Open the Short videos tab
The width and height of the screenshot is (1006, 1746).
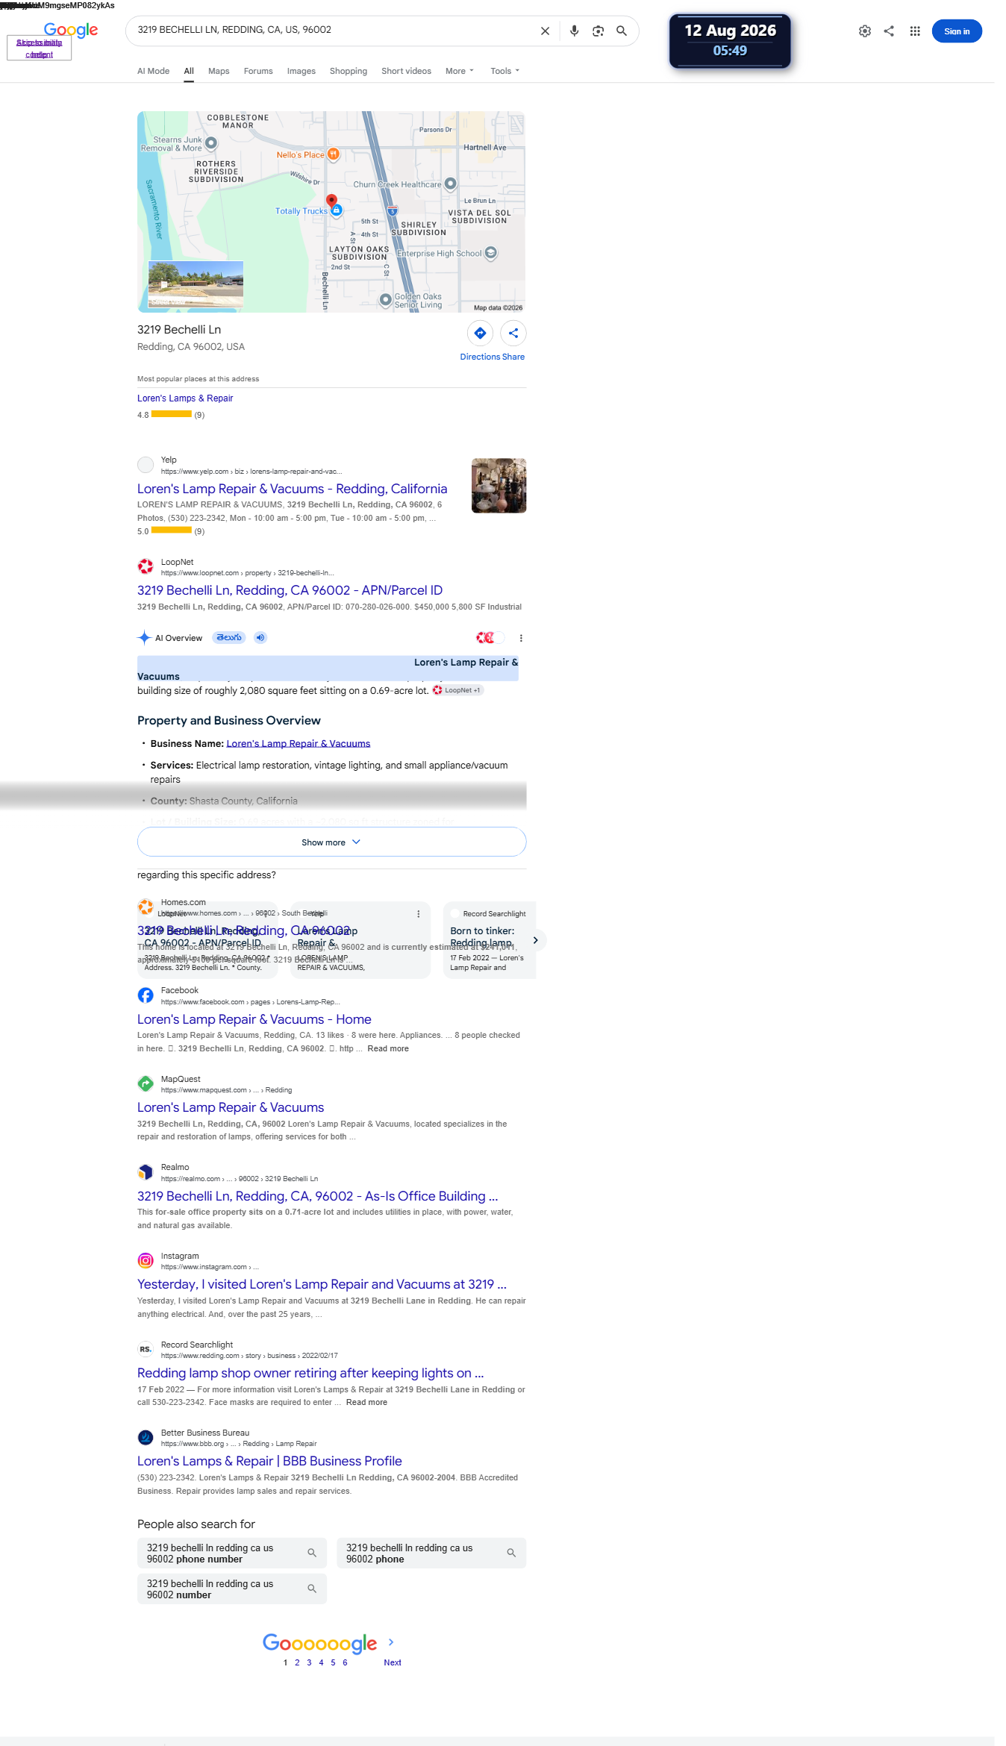click(x=406, y=71)
